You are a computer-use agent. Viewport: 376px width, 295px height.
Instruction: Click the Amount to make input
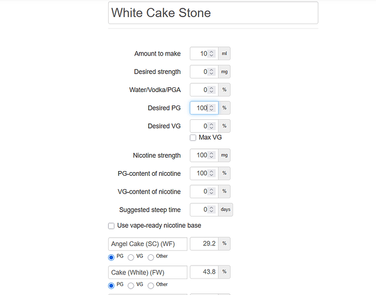[x=200, y=54]
